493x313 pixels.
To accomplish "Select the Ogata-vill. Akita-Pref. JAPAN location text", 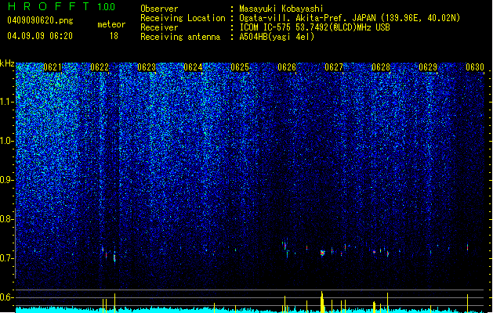I will coord(350,18).
